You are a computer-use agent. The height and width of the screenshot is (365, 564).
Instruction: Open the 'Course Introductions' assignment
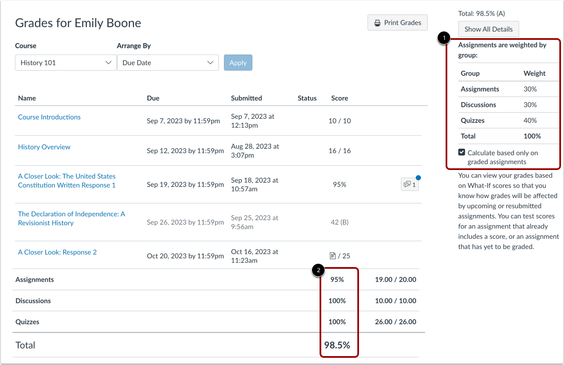(49, 117)
